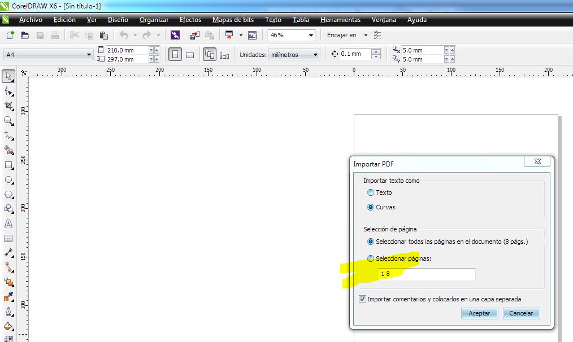Image resolution: width=573 pixels, height=342 pixels.
Task: Adjust the duplicate distance X stepper
Action: 449,50
